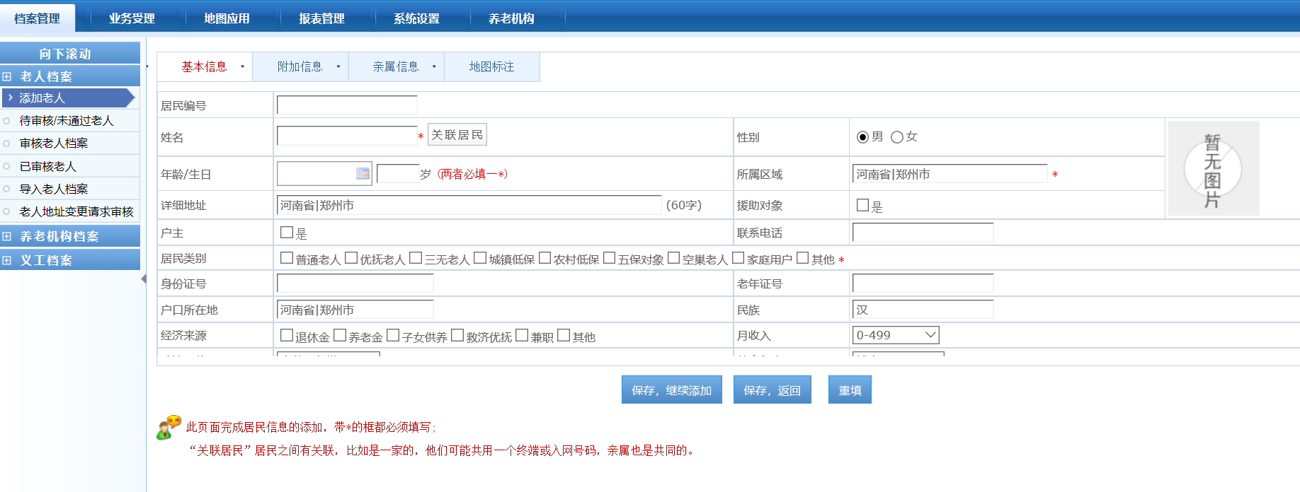Click the user help tip icon

(x=169, y=428)
